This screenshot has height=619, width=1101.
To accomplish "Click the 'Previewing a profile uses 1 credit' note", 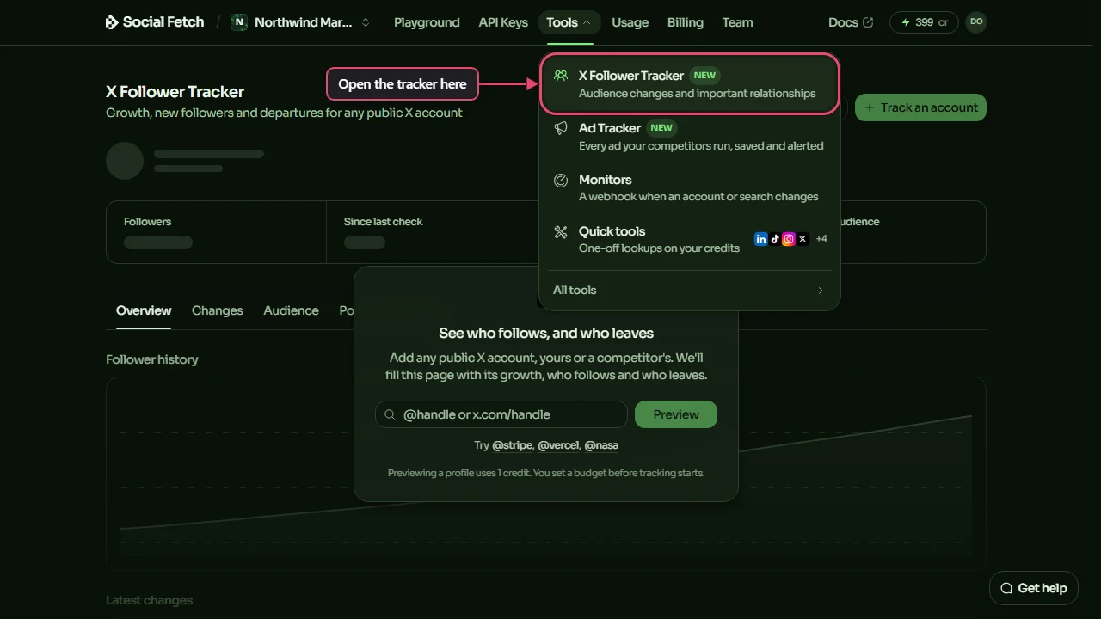I will 546,473.
